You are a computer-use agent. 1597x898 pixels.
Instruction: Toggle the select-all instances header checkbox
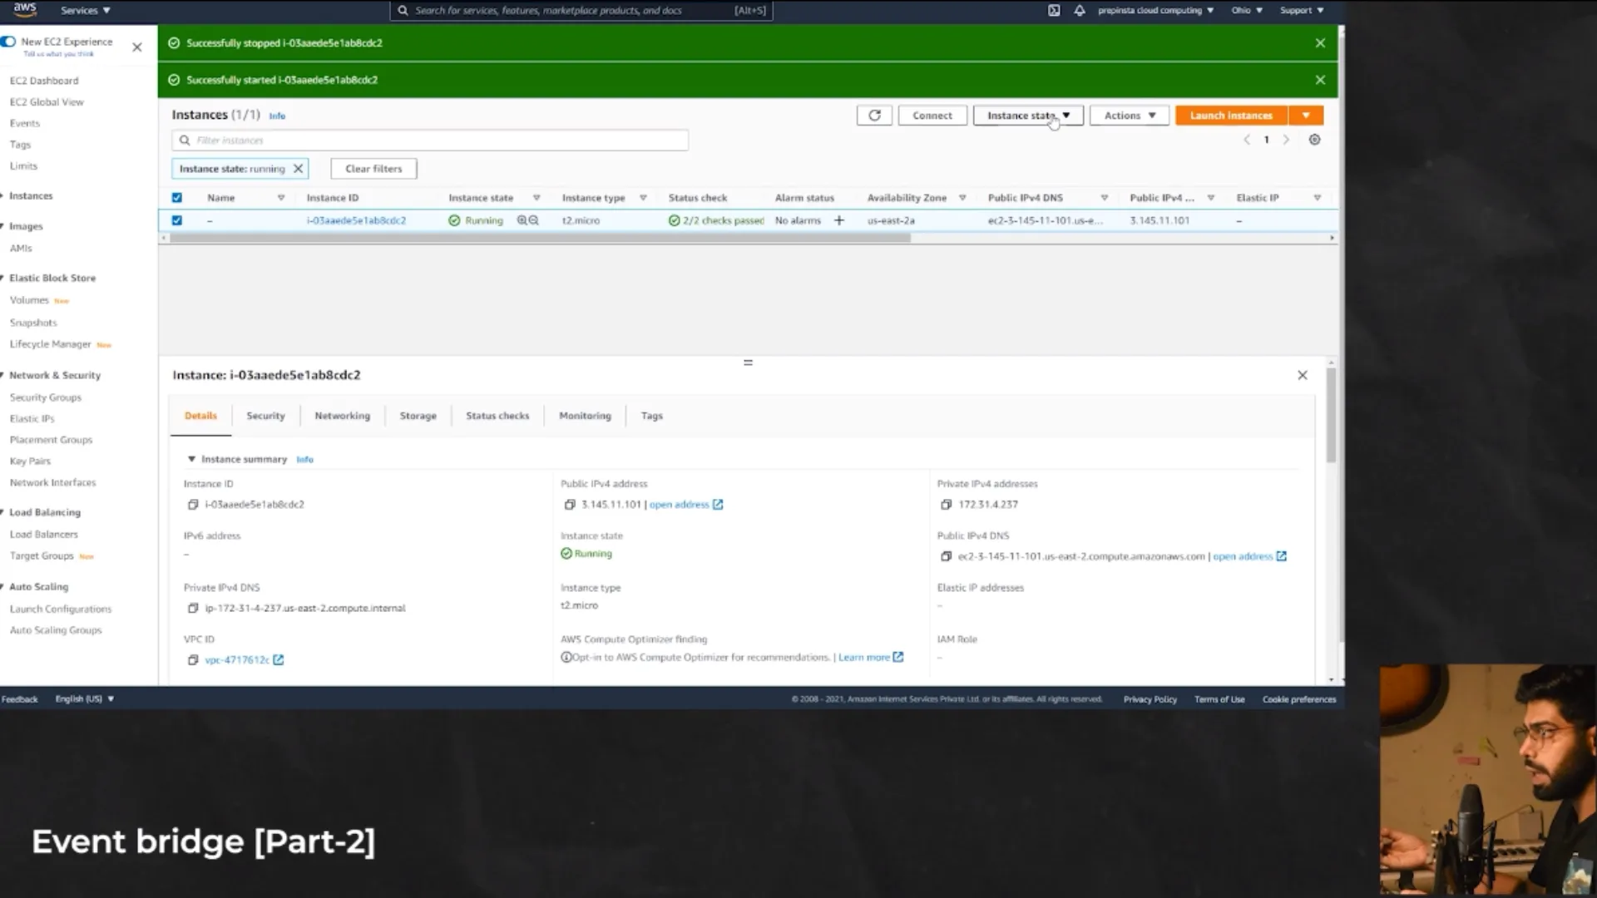[x=176, y=198]
